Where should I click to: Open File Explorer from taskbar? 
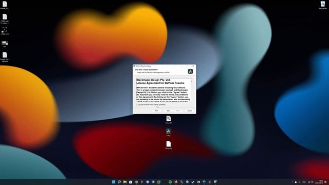pyautogui.click(x=125, y=182)
